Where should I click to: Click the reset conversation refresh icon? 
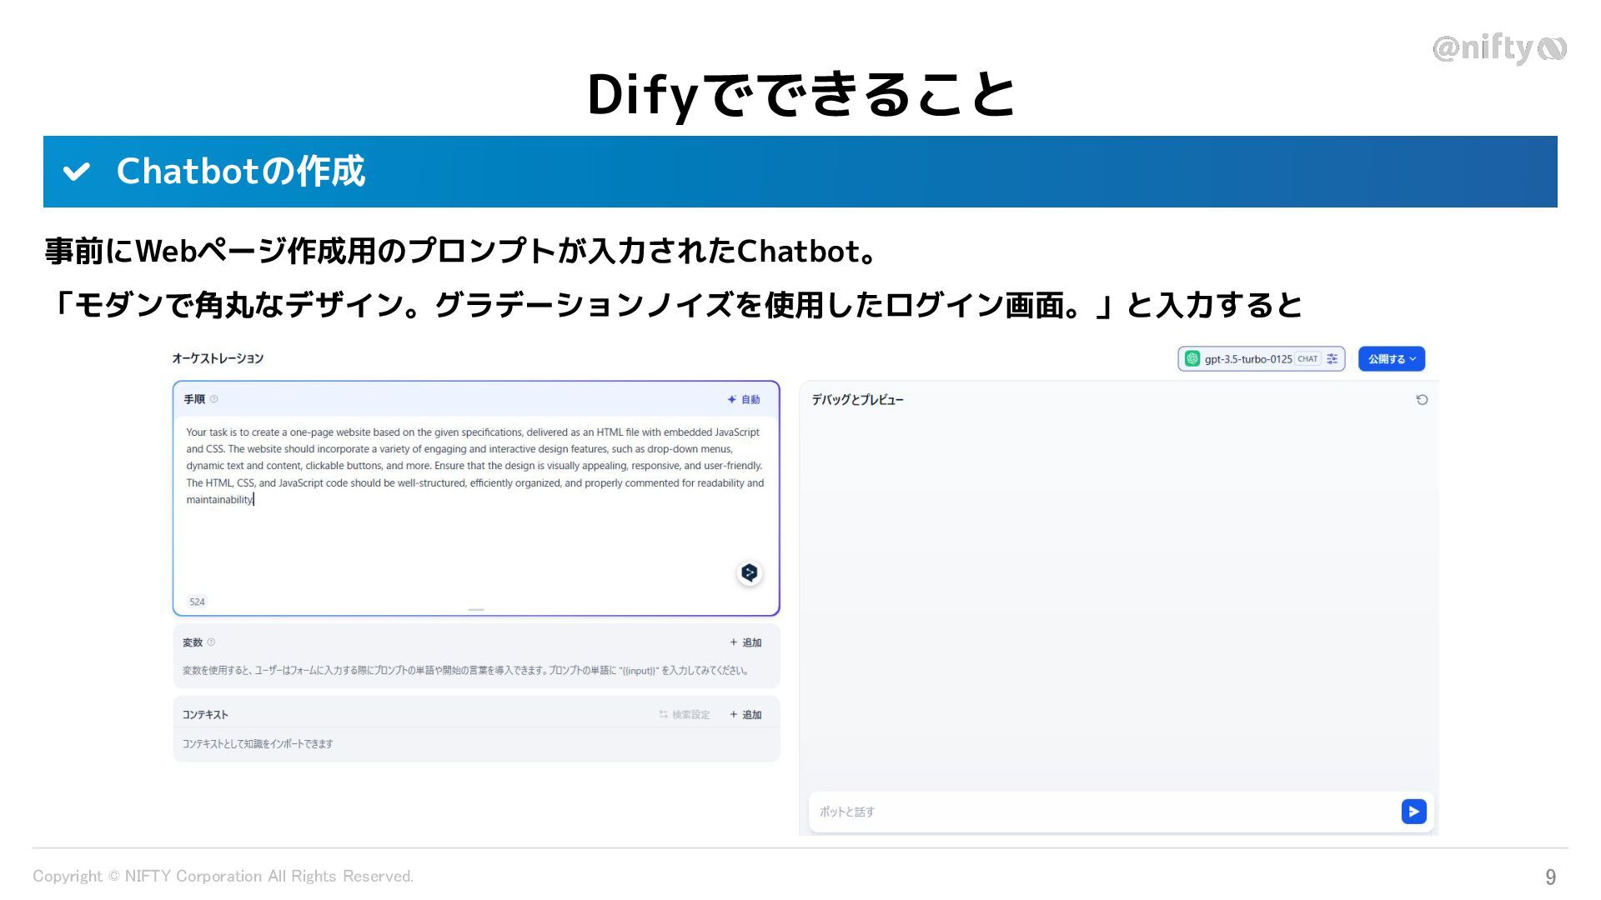(1422, 400)
